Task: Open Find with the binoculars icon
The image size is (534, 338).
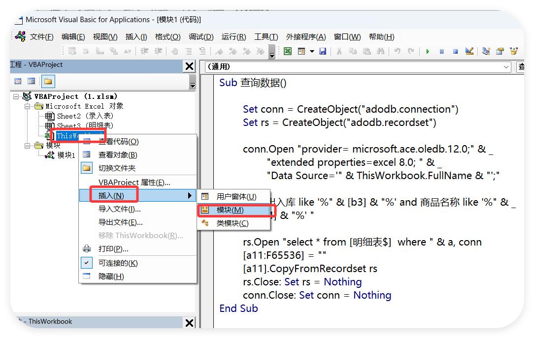Action: tap(380, 51)
